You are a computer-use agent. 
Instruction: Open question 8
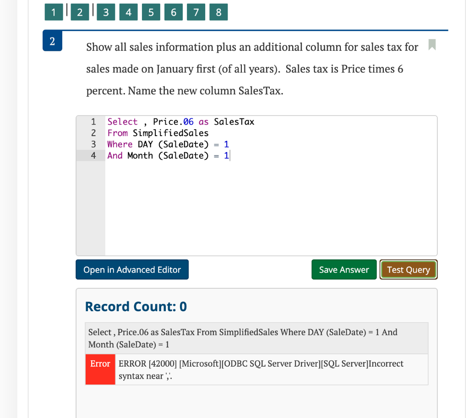(218, 12)
